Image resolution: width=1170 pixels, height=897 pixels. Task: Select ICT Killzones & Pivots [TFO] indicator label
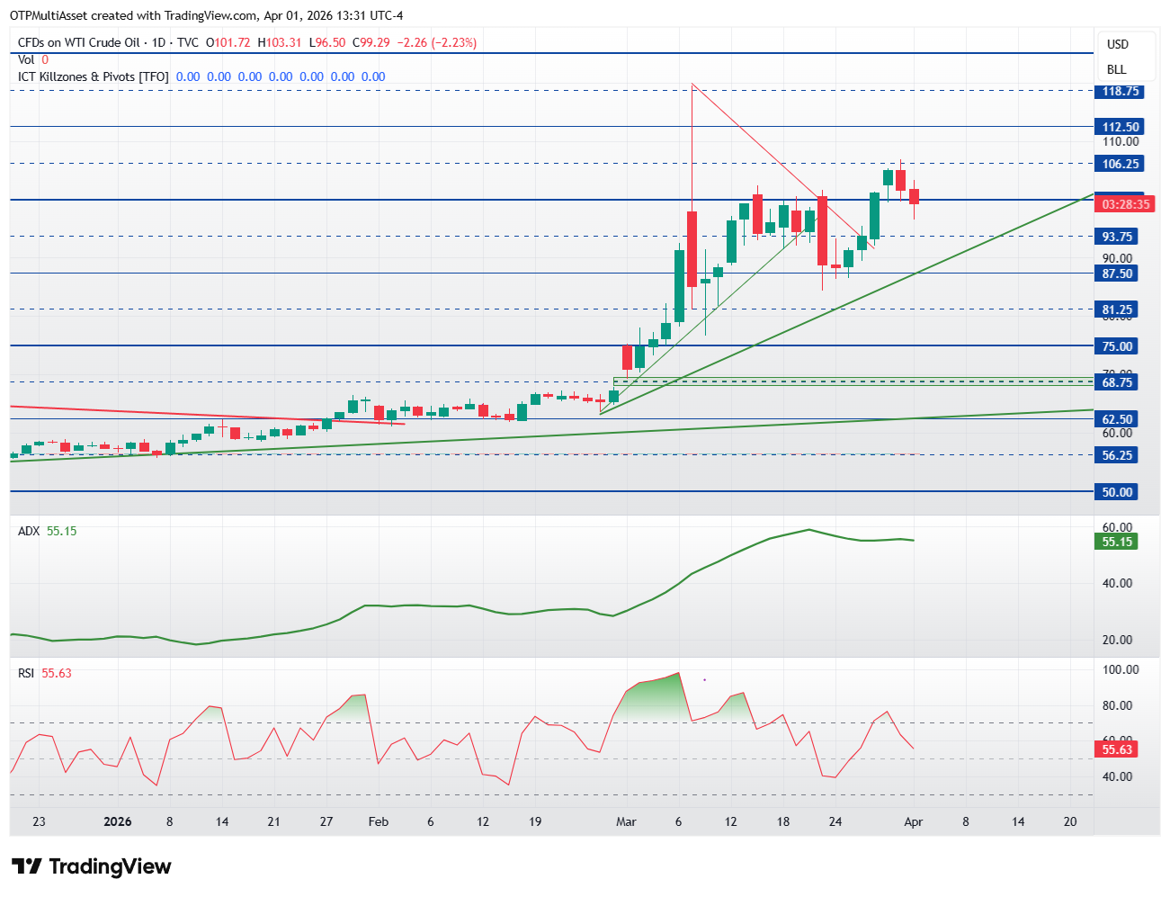pyautogui.click(x=94, y=76)
